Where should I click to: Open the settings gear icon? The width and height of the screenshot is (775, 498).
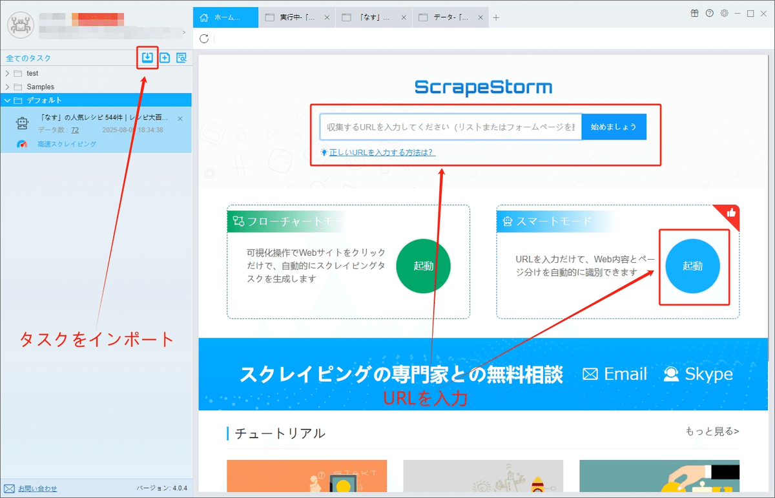(x=724, y=13)
